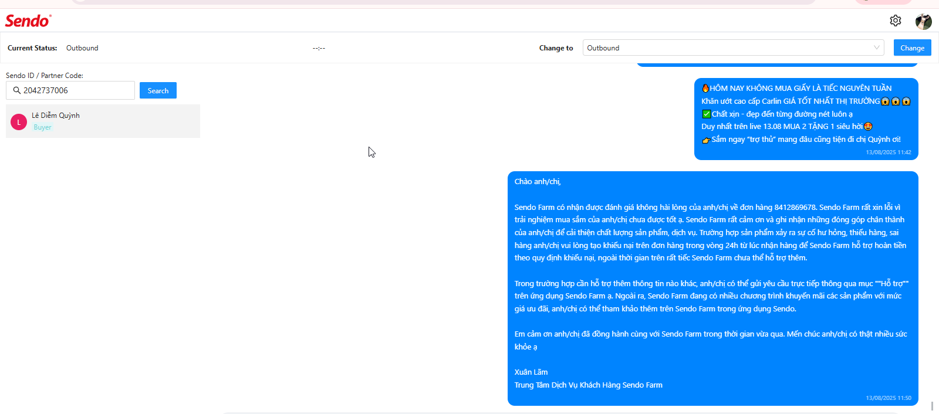Viewport: 939px width, 414px height.
Task: Click the Chào anh/chị greeting line
Action: (538, 182)
